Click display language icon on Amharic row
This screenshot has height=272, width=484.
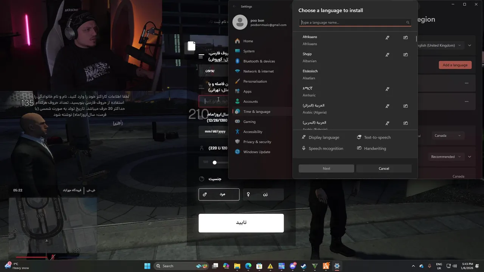(x=387, y=89)
